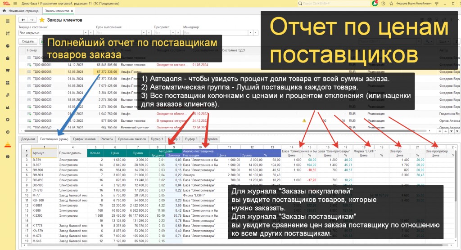Screen dimensions: 461x250
Task: Select article cell М-545
Action: coord(44,241)
